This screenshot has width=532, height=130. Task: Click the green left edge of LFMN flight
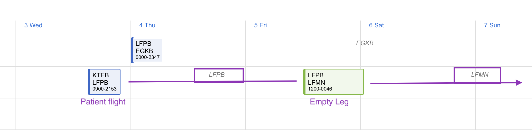point(304,82)
